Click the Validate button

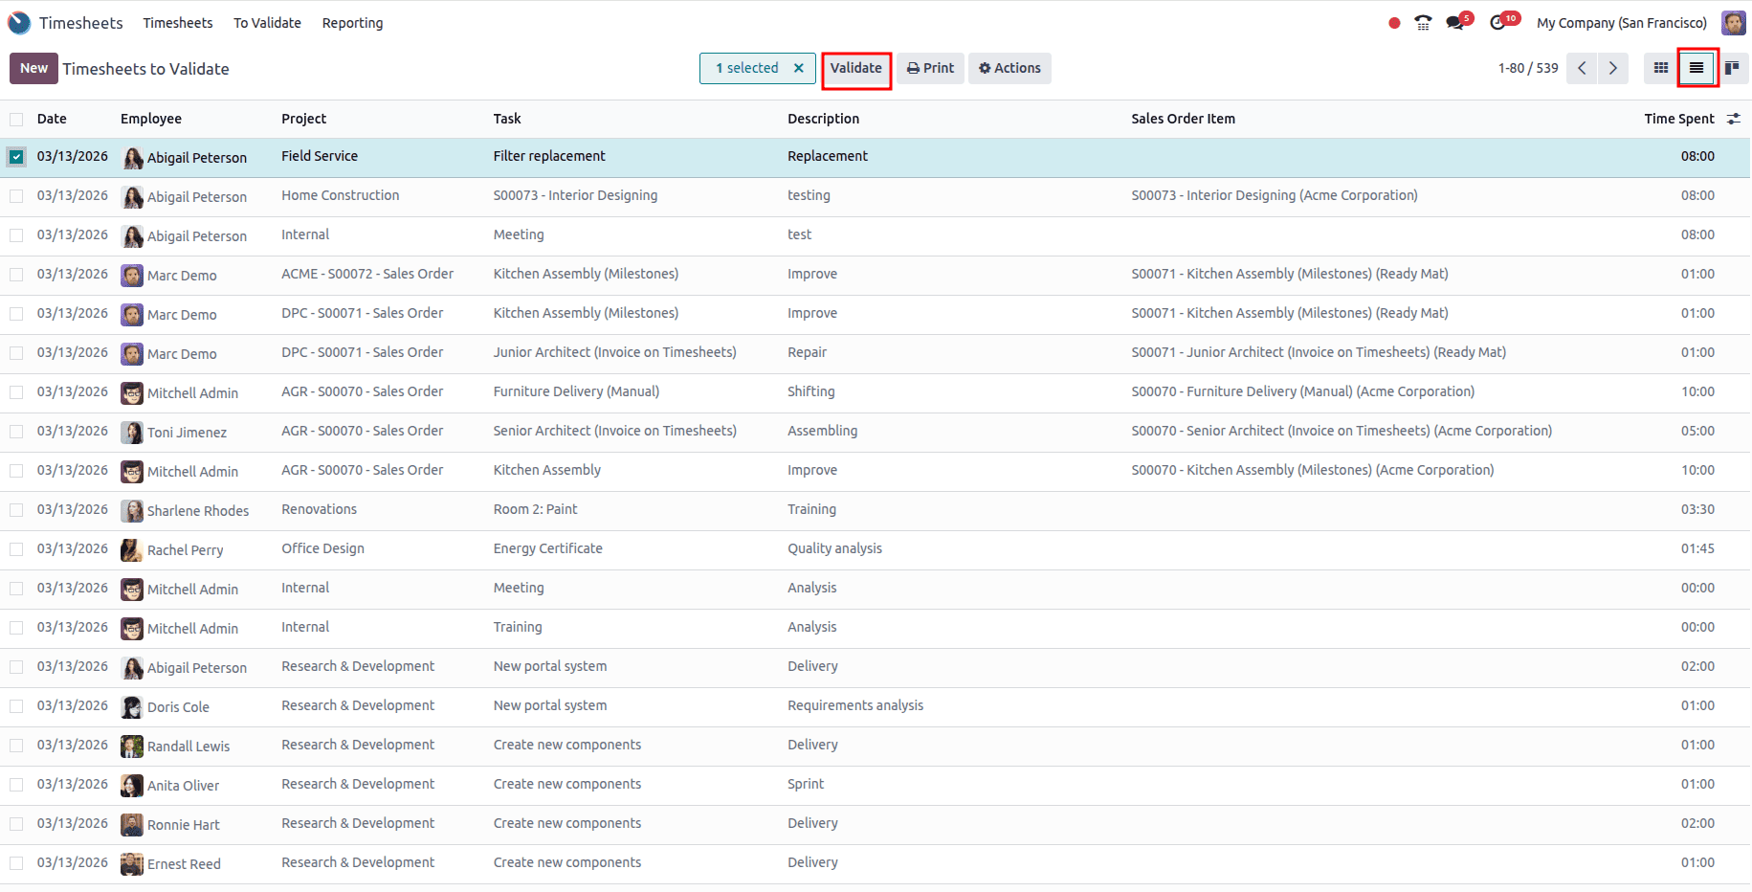coord(855,68)
